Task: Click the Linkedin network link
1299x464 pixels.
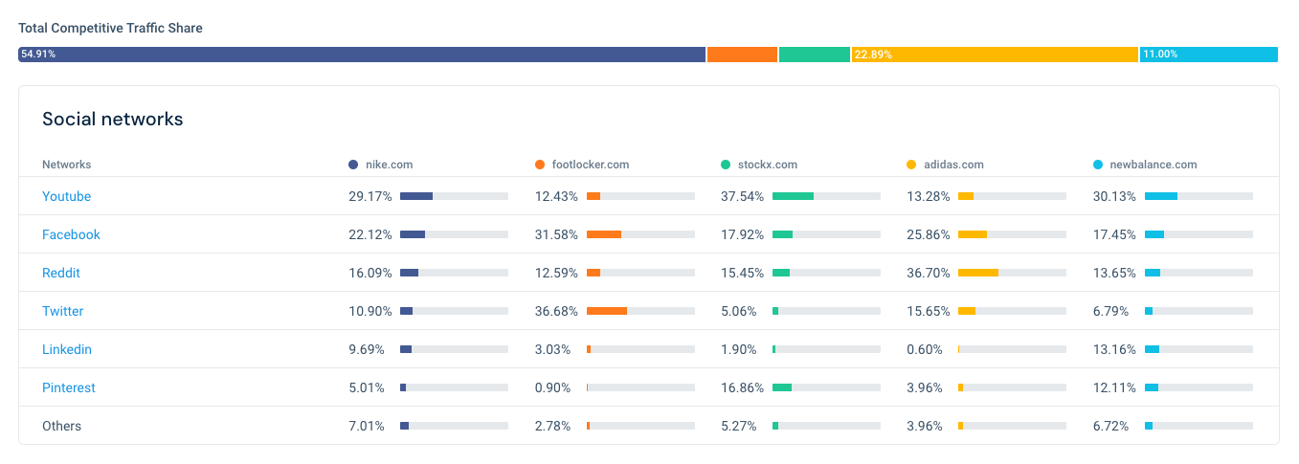Action: [67, 349]
